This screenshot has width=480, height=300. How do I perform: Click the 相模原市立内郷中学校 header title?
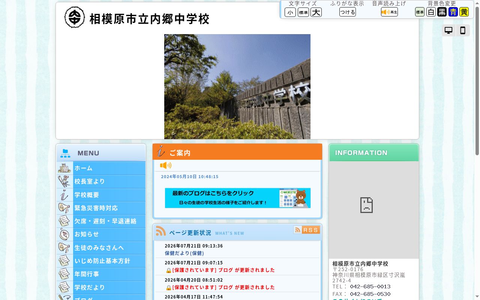(x=149, y=19)
